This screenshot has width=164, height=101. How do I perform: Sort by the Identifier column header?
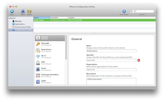point(59,18)
